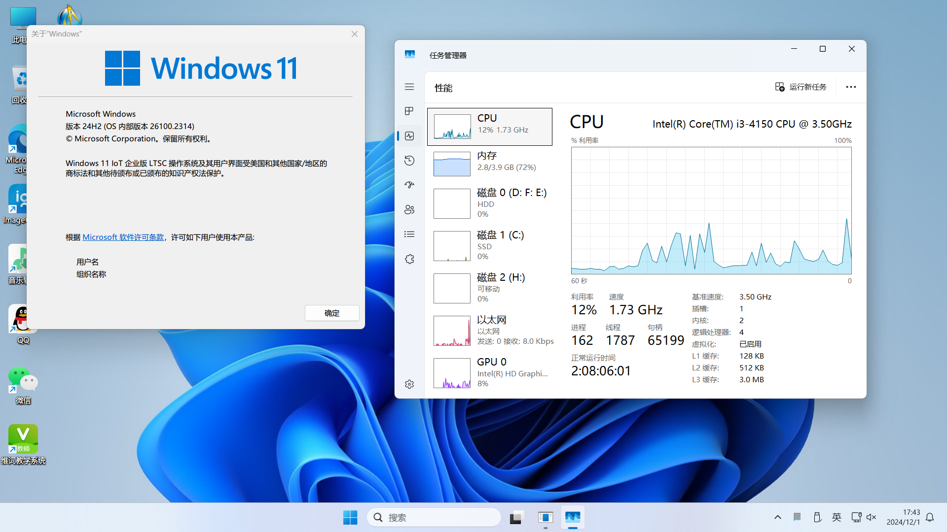947x532 pixels.
Task: Expand the hamburger navigation menu
Action: coord(409,87)
